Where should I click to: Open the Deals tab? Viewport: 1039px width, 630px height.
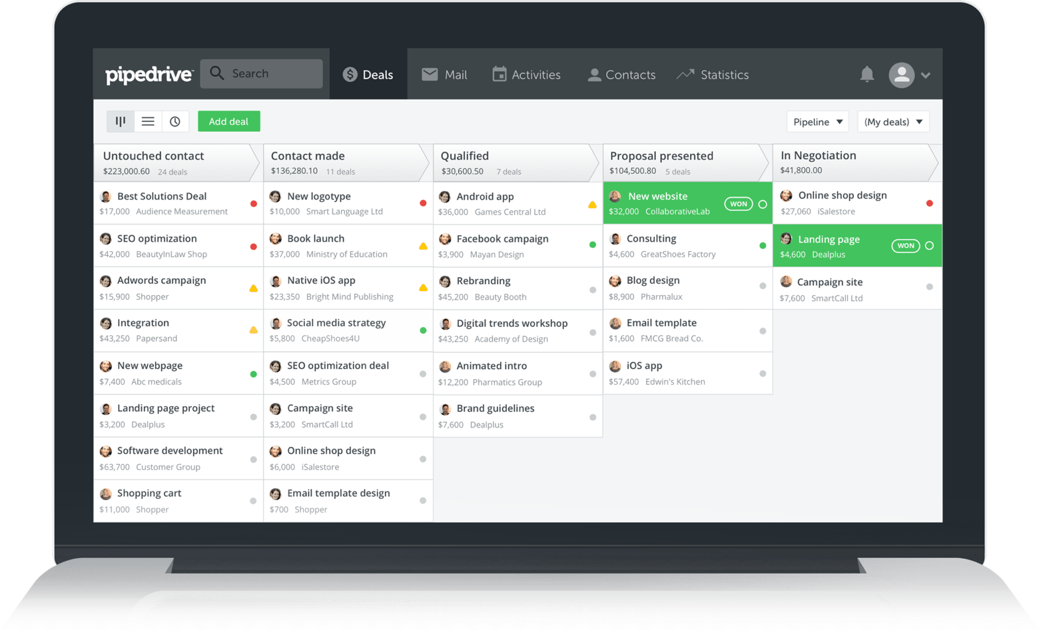368,75
